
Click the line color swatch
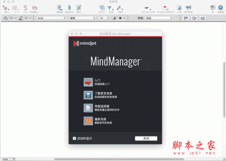(26, 18)
